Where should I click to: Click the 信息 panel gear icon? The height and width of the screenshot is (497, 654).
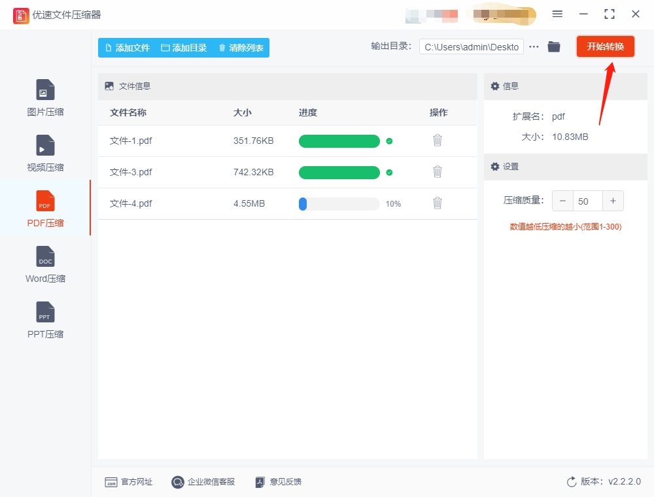coord(494,86)
